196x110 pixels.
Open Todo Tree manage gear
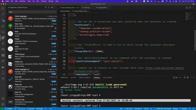(x=55, y=28)
